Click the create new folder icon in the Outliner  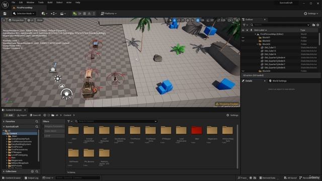coord(313,25)
